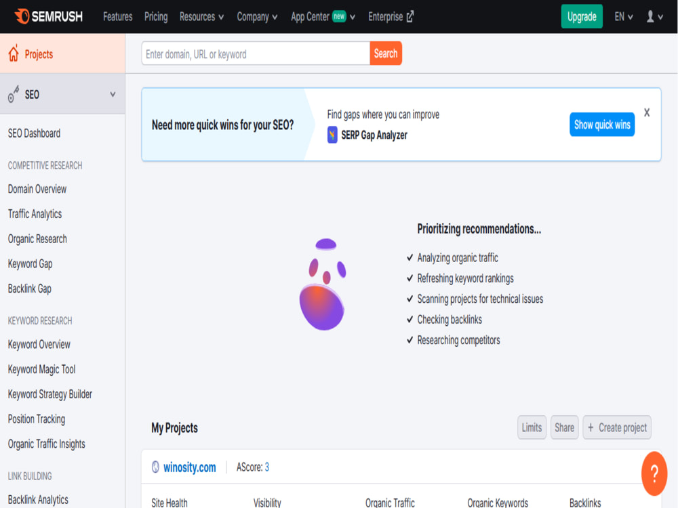Click the Keyword Research section header
Image resolution: width=678 pixels, height=508 pixels.
40,320
